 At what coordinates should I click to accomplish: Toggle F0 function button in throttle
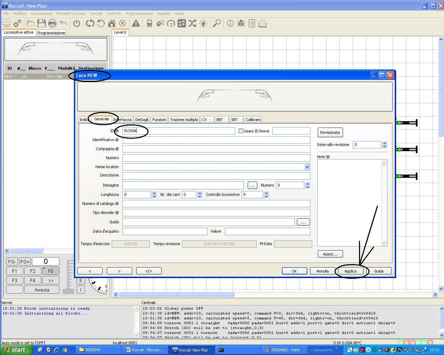[x=51, y=271]
